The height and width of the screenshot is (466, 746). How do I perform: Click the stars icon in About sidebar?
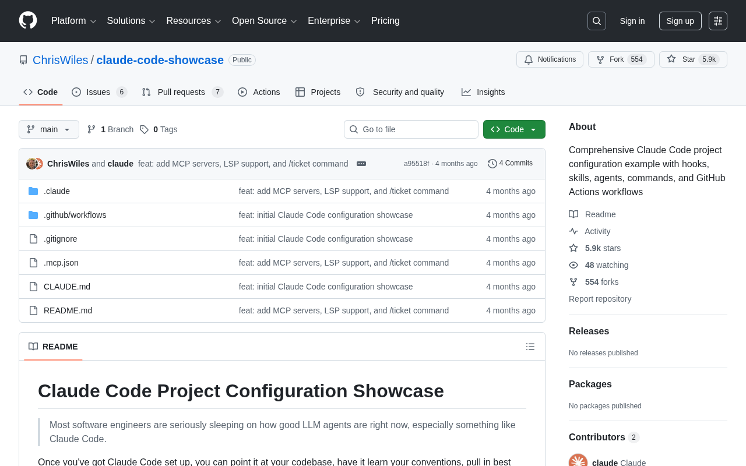[x=573, y=248]
